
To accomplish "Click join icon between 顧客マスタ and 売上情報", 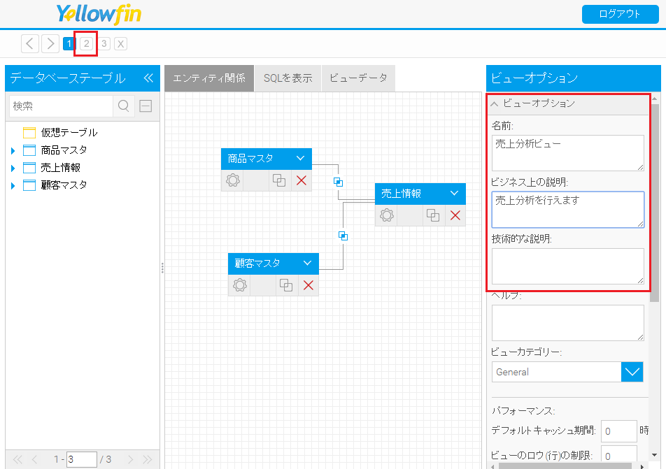I will pos(343,236).
